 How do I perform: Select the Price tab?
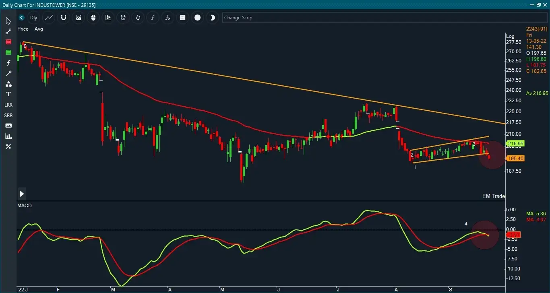coord(23,29)
